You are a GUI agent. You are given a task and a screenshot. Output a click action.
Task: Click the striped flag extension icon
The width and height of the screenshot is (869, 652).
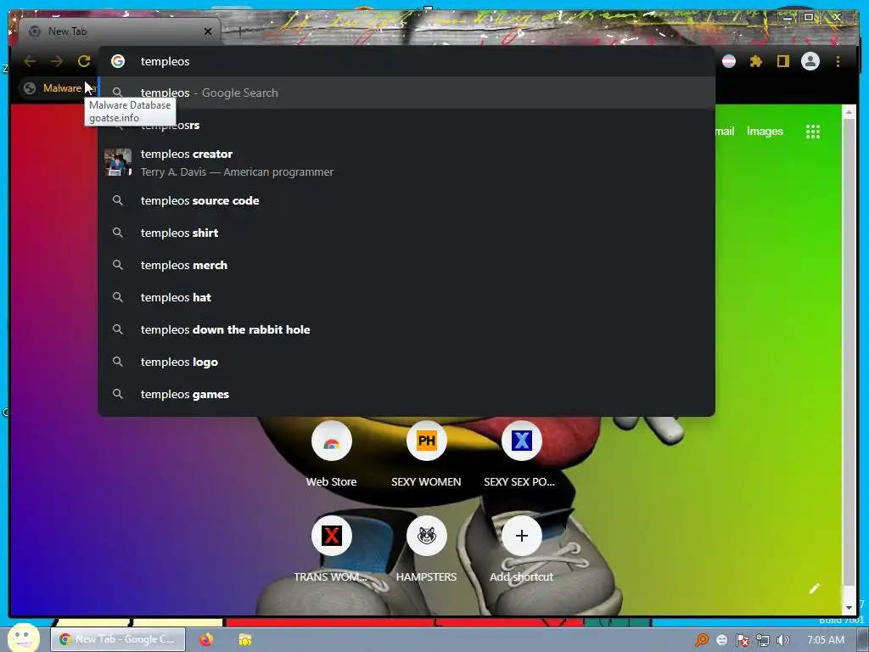click(729, 61)
